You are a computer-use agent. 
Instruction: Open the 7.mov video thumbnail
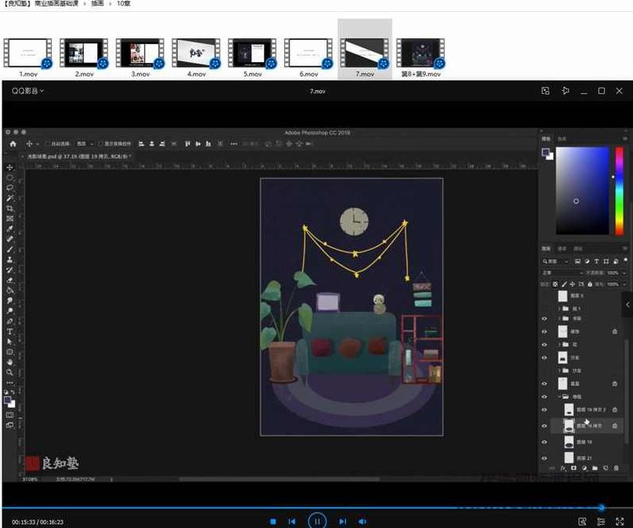[x=365, y=53]
